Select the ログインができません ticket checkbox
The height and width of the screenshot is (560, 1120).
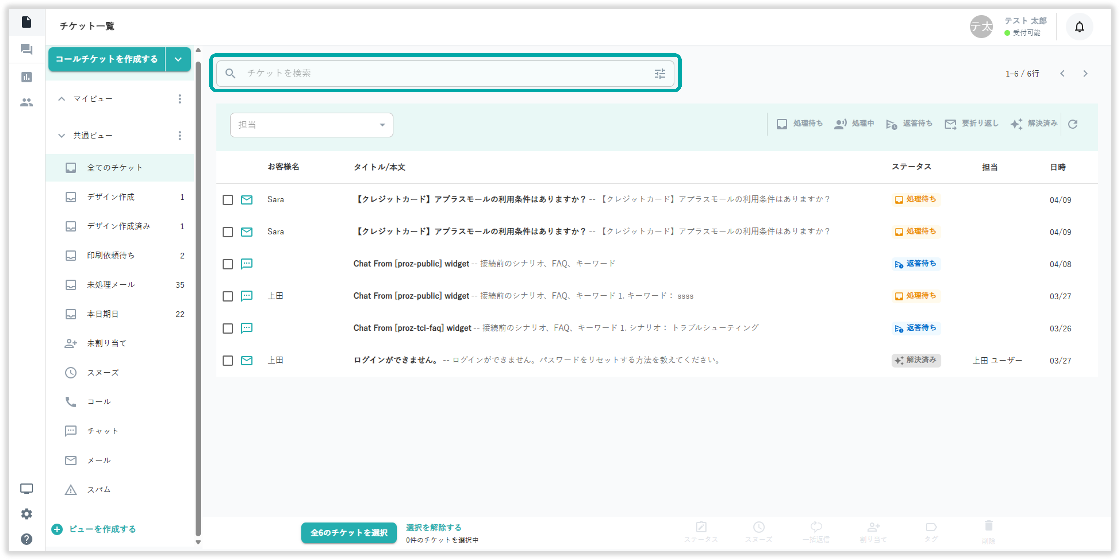[x=227, y=361]
